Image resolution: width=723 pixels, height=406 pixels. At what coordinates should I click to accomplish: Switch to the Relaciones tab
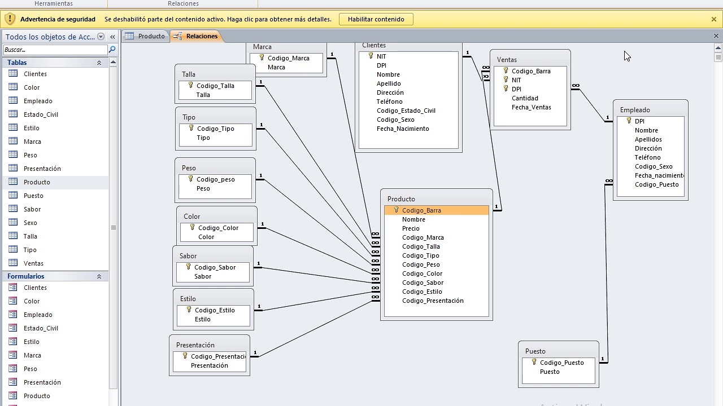pos(196,36)
